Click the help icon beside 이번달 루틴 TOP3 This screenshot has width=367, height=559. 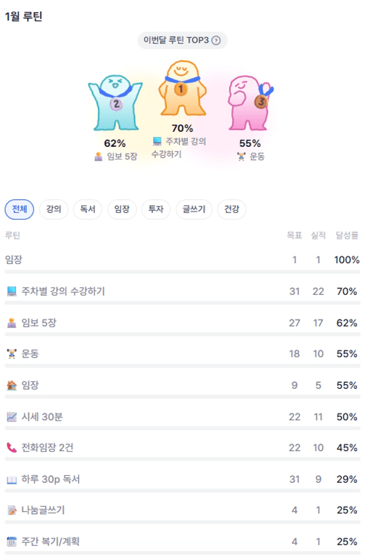coord(216,40)
